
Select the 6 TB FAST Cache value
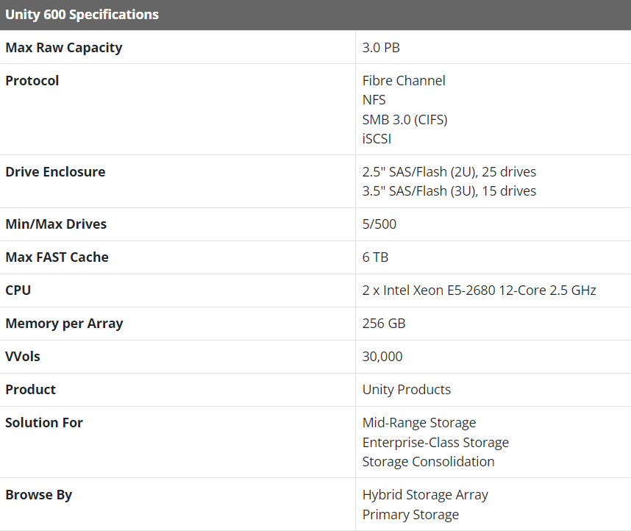pos(375,257)
